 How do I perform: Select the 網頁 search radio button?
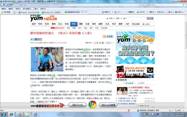114,19
